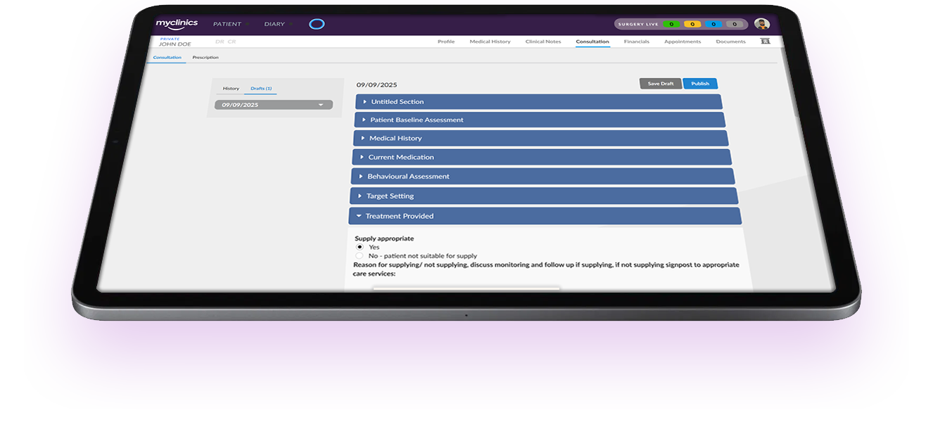The image size is (933, 422).
Task: Click the yellow Surgery Live counter
Action: 692,24
